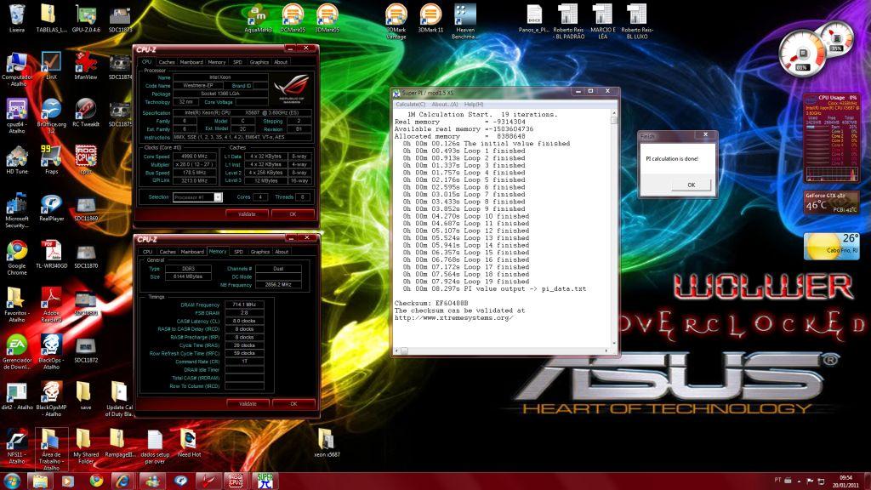Screen dimensions: 871x490
Task: Open the ROG cpuz desktop icon
Action: coord(86,160)
